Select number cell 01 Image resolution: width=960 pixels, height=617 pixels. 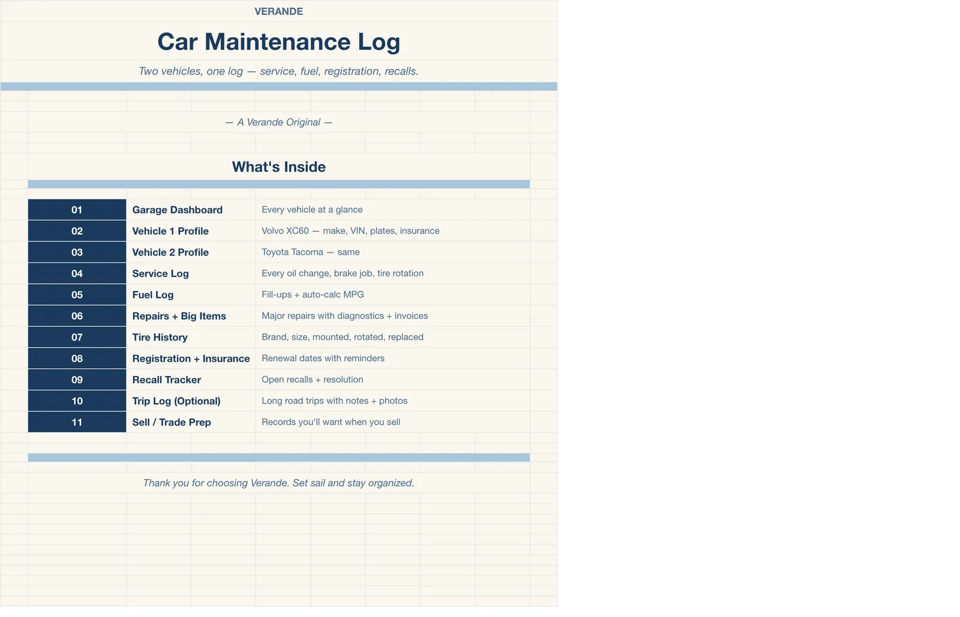coord(77,210)
